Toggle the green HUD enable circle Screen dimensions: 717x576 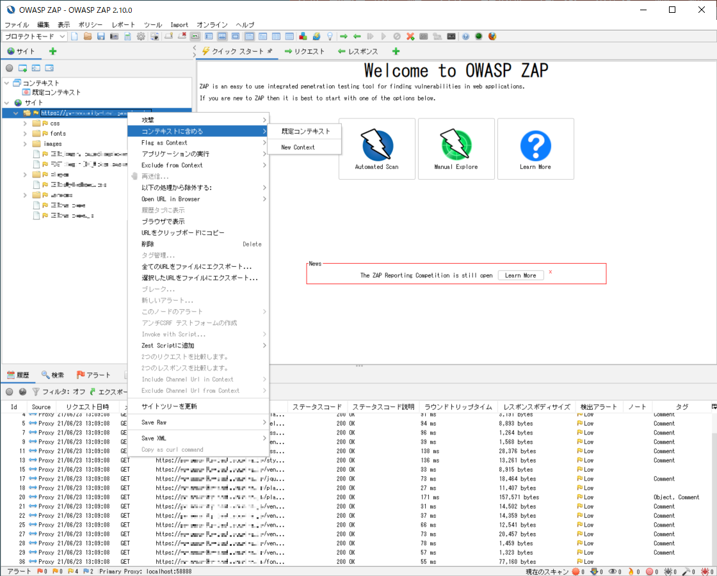pos(479,36)
